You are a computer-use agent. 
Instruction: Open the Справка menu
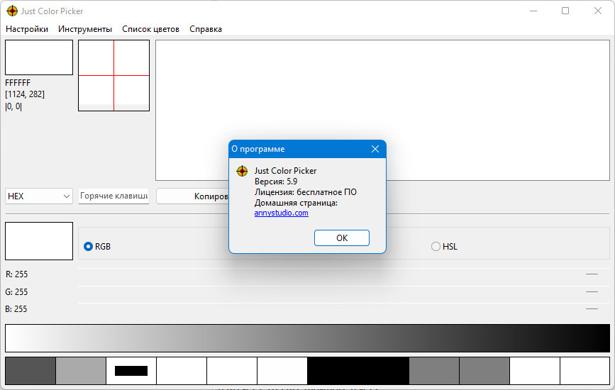pos(206,29)
